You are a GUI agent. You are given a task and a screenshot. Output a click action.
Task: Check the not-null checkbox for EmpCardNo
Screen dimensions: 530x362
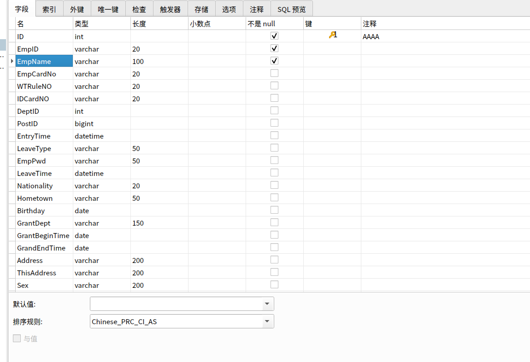pyautogui.click(x=275, y=73)
